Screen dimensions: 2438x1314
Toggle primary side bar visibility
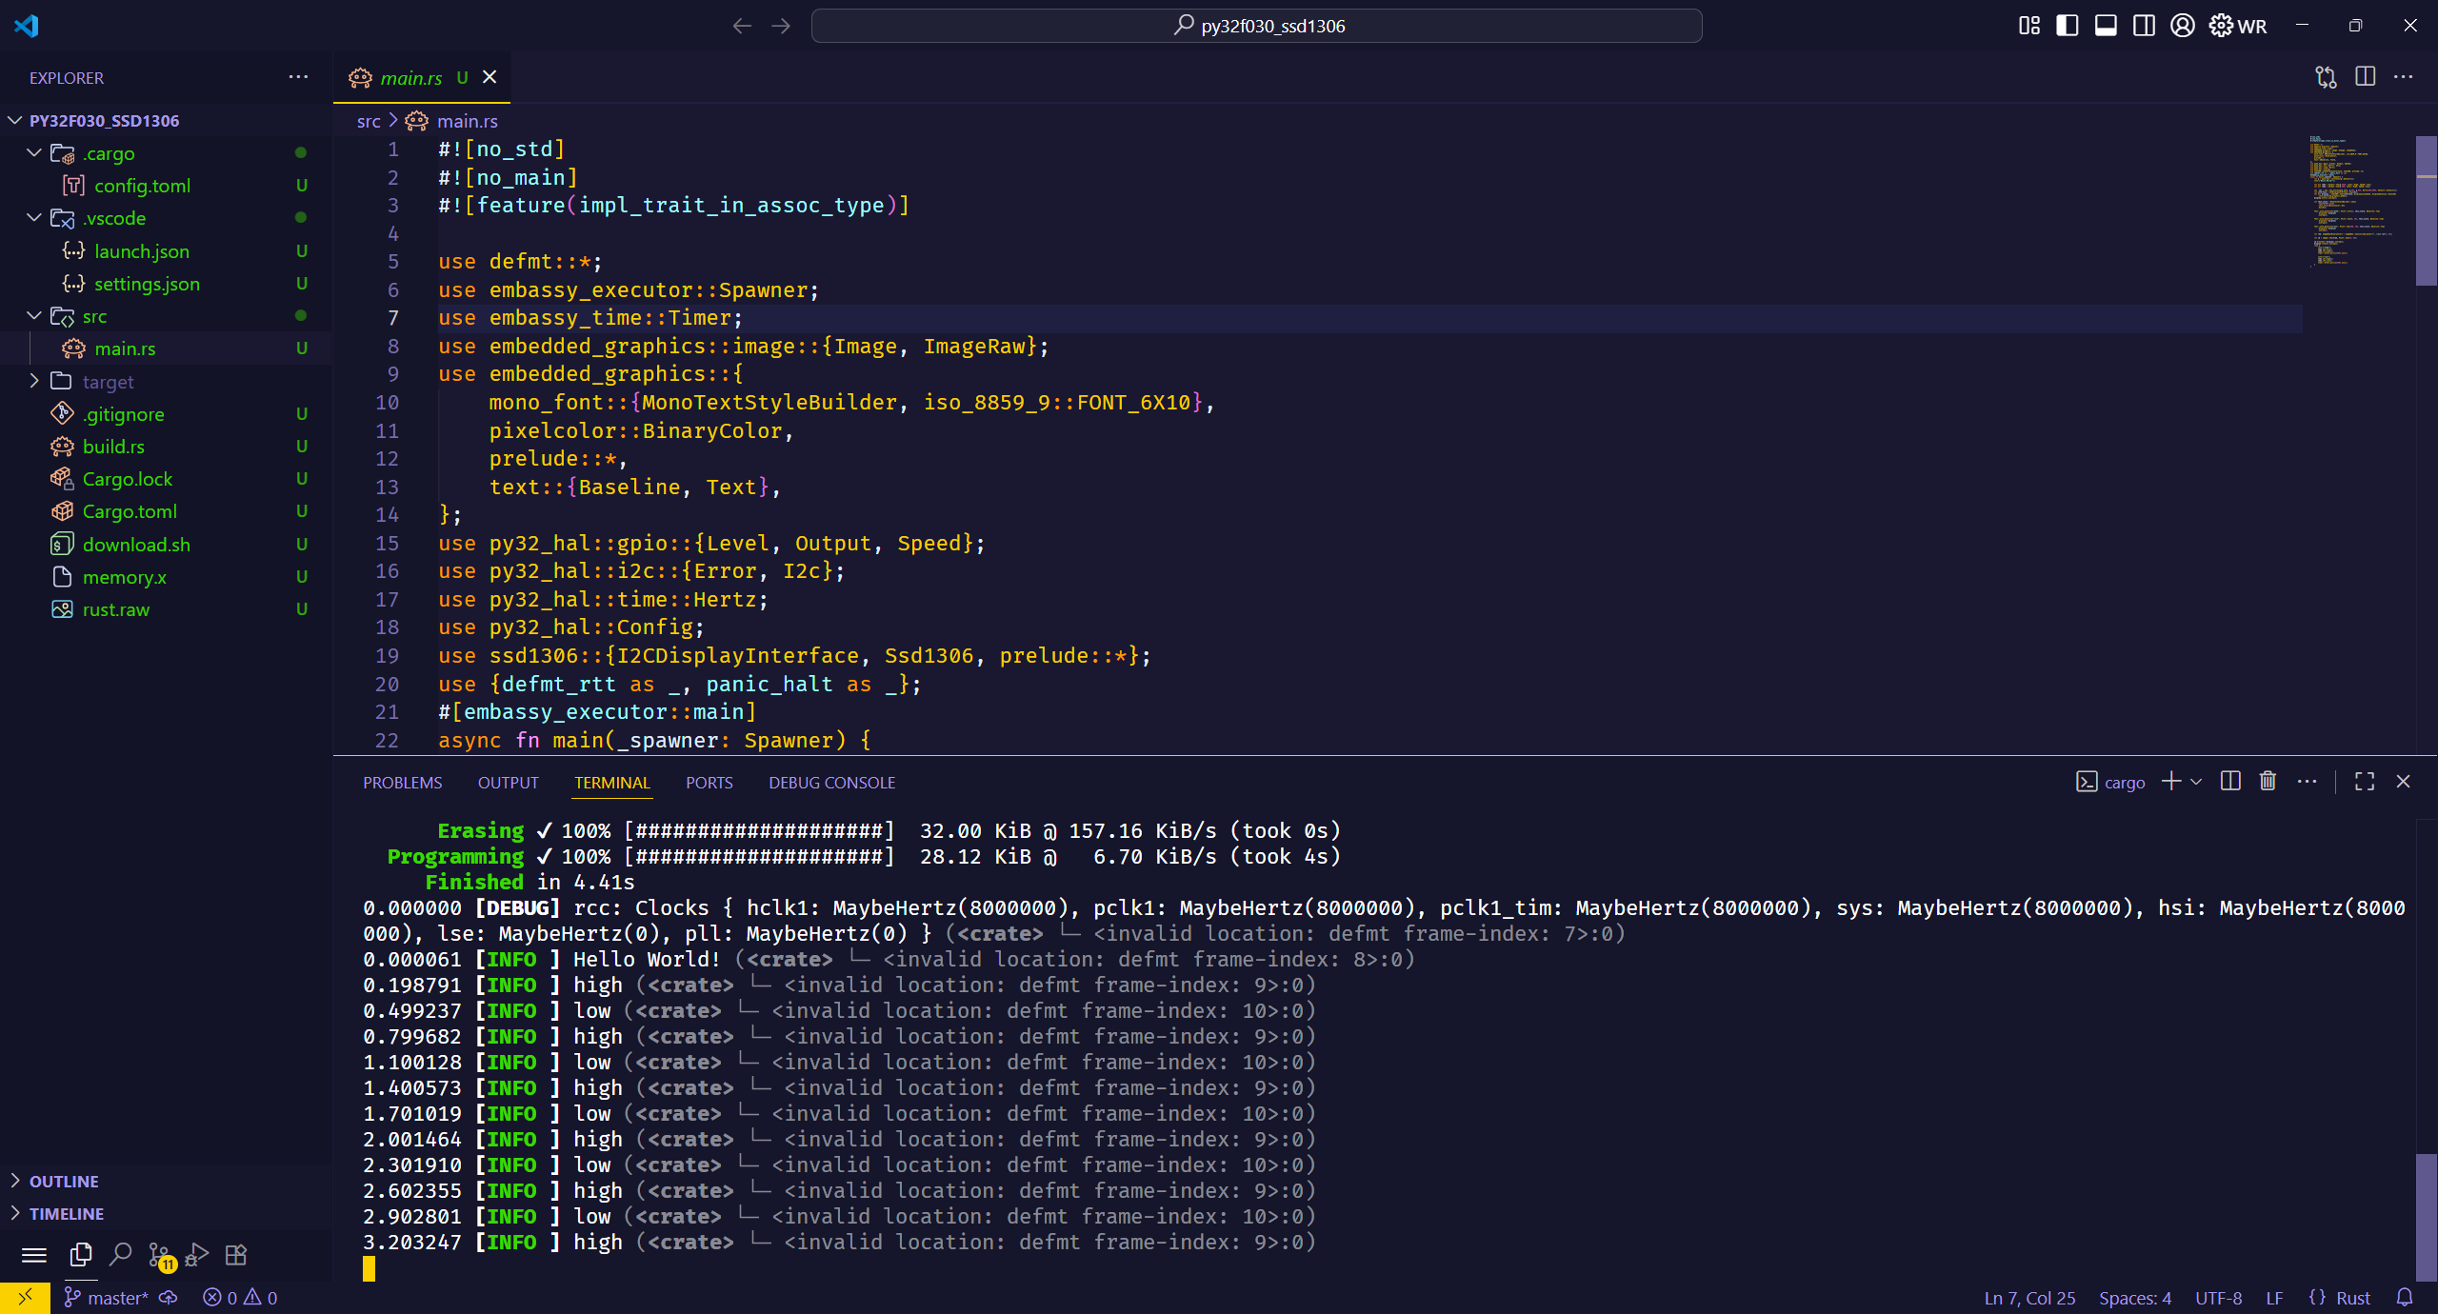2067,26
